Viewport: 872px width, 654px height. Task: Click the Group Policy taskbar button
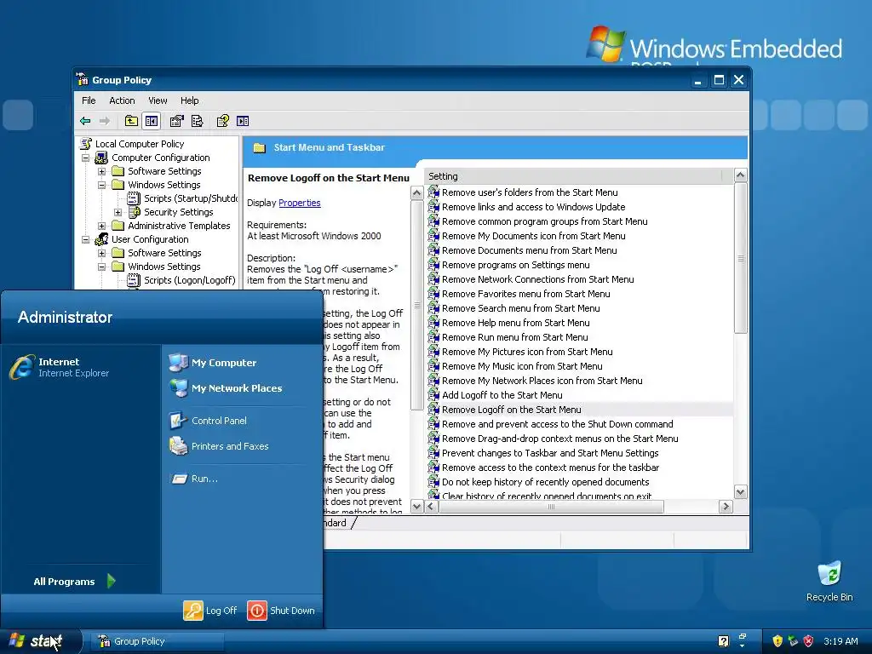tap(158, 641)
